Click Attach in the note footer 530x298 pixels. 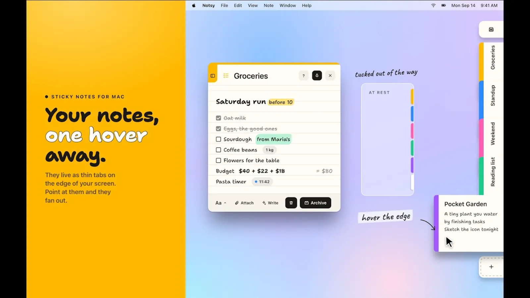coord(244,203)
